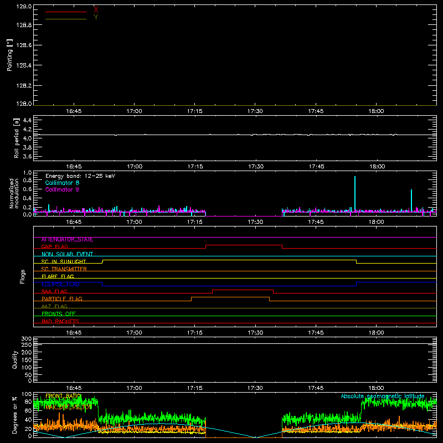Select the red "X" legend label
The width and height of the screenshot is (443, 443).
point(96,10)
